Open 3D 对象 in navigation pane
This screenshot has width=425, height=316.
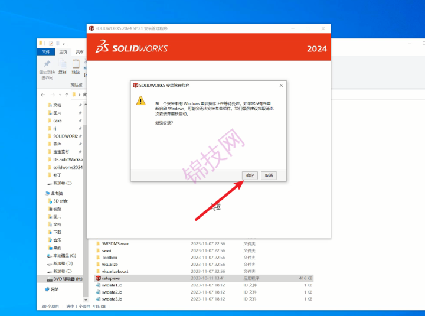pyautogui.click(x=60, y=201)
